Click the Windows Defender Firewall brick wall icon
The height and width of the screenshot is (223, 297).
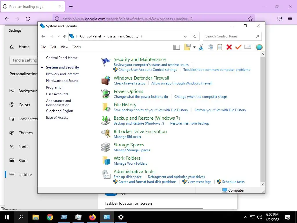coord(106,80)
